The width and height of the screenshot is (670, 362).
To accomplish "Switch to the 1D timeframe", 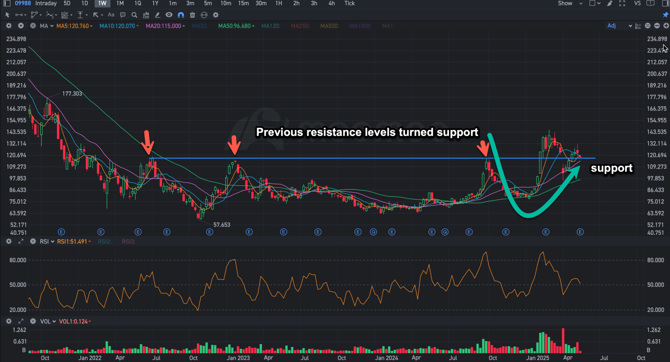I will pos(85,3).
